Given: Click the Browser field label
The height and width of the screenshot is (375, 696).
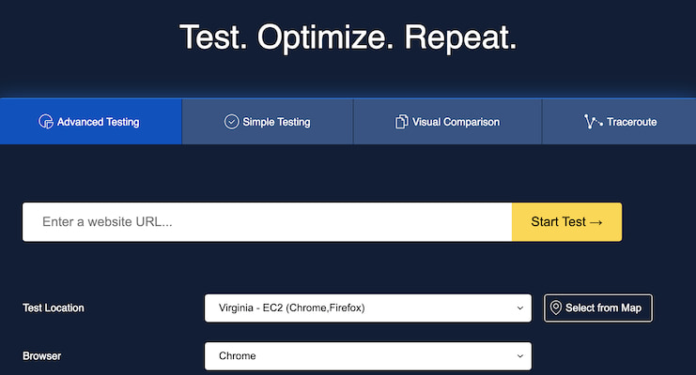Looking at the screenshot, I should click(41, 356).
